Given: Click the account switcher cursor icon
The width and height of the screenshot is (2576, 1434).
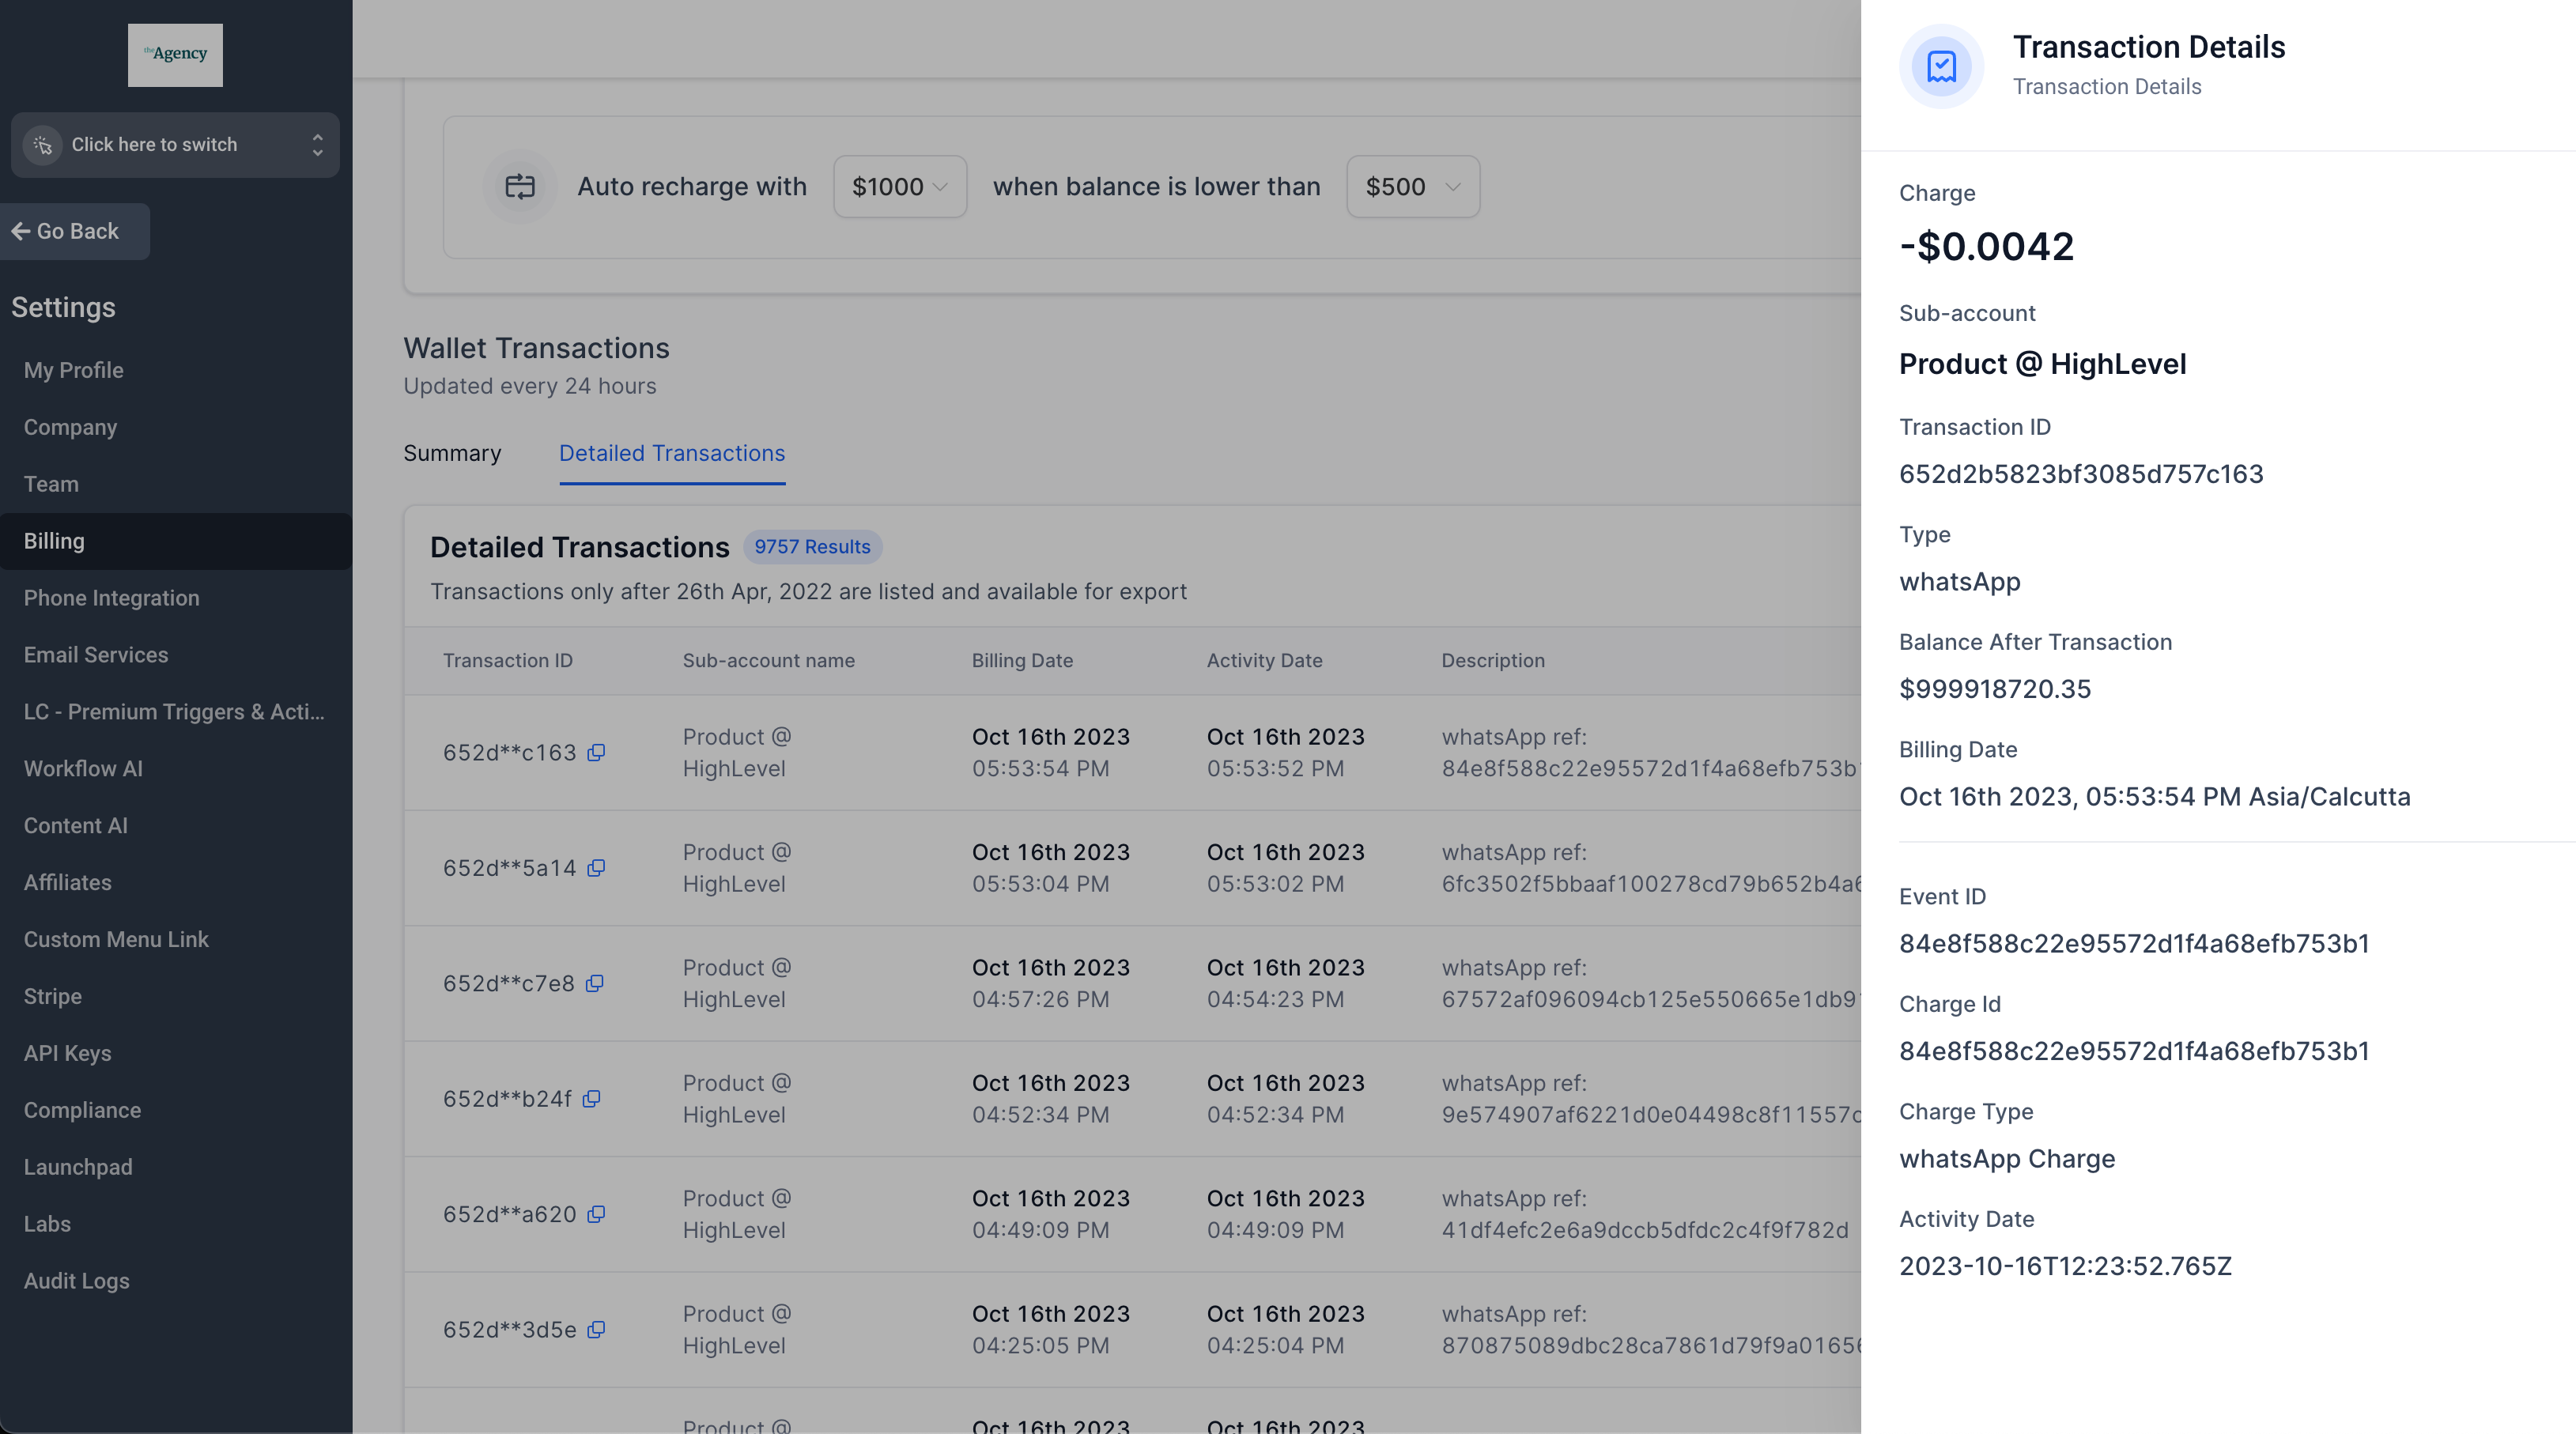Looking at the screenshot, I should pos(43,145).
